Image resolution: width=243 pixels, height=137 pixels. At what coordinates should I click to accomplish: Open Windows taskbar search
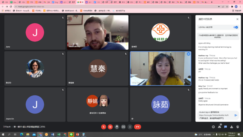9,134
